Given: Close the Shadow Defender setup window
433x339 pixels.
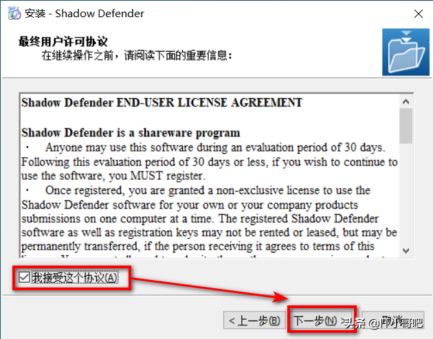Looking at the screenshot, I should point(419,14).
